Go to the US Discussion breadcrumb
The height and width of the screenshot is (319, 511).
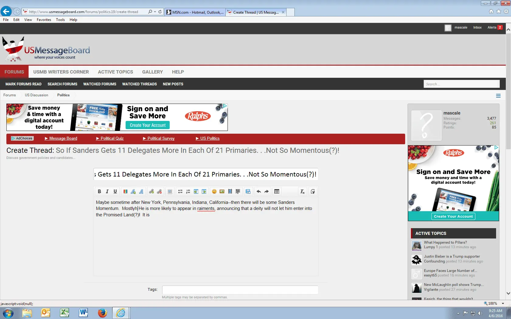pos(36,95)
